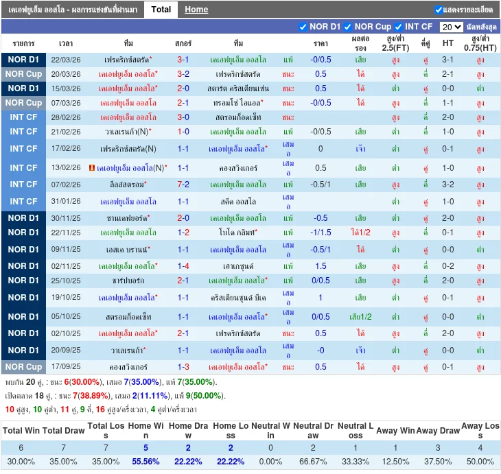Image resolution: width=501 pixels, height=474 pixels.
Task: Click the INT CF label in the 31/01/26 row
Action: tap(24, 202)
